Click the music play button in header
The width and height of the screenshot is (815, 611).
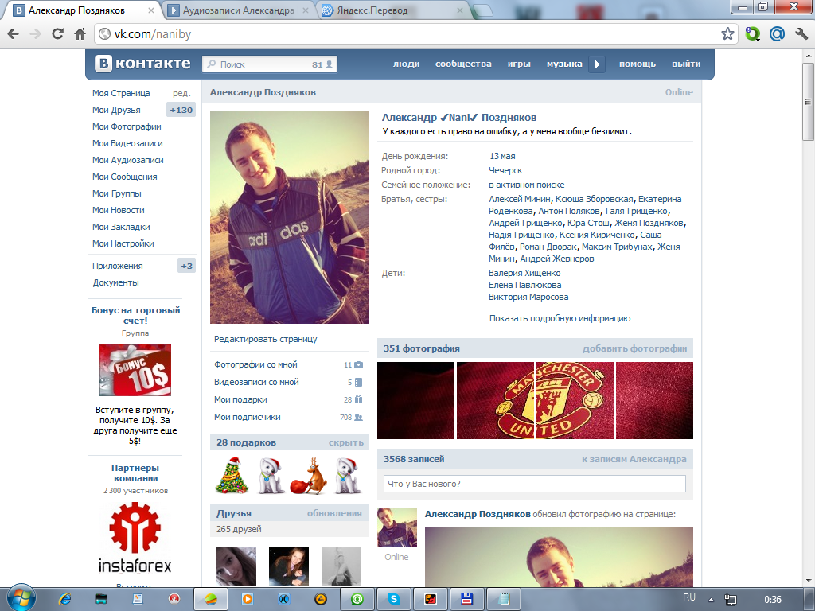tap(597, 64)
